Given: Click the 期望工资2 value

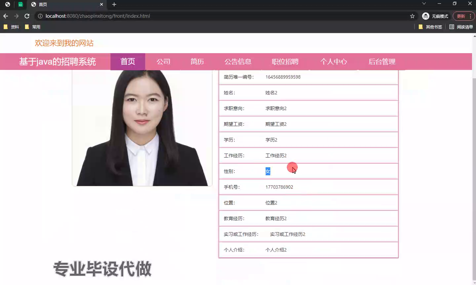Looking at the screenshot, I should point(276,124).
